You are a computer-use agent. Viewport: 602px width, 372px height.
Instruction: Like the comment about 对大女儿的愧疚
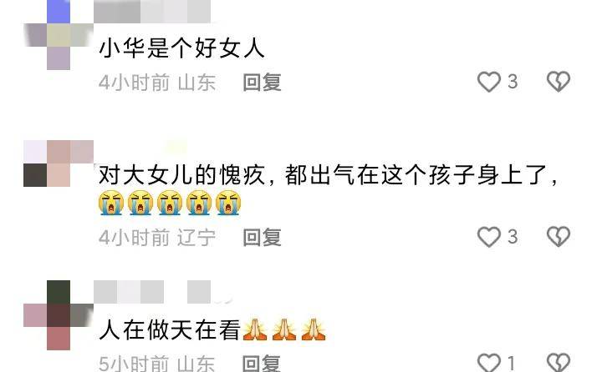tap(489, 237)
